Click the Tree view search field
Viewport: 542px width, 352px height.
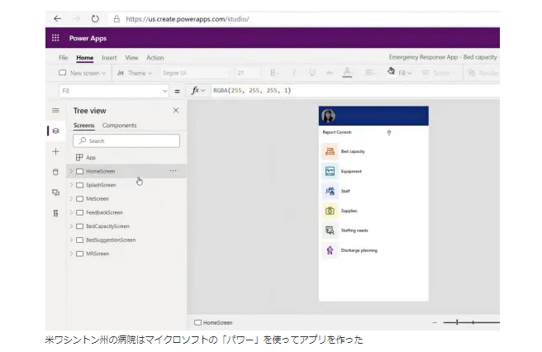(126, 141)
